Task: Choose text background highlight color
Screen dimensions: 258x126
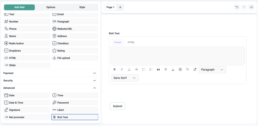Action: [x=180, y=70]
